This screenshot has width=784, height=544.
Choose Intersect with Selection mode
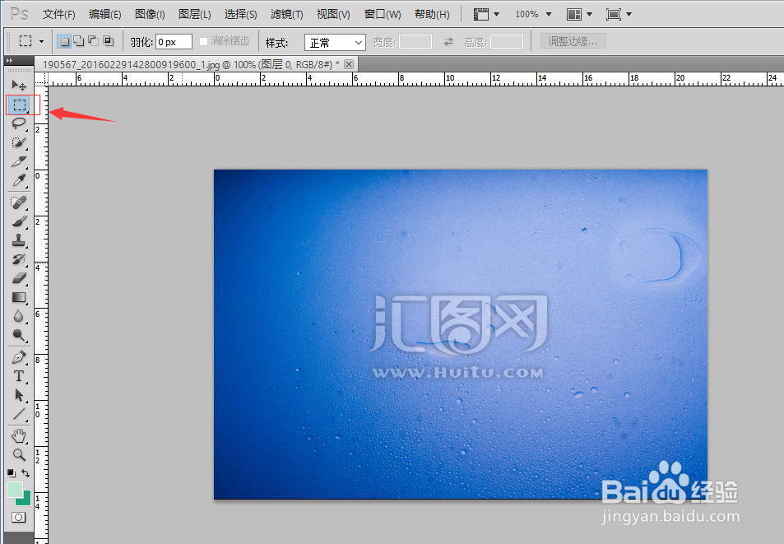[108, 41]
